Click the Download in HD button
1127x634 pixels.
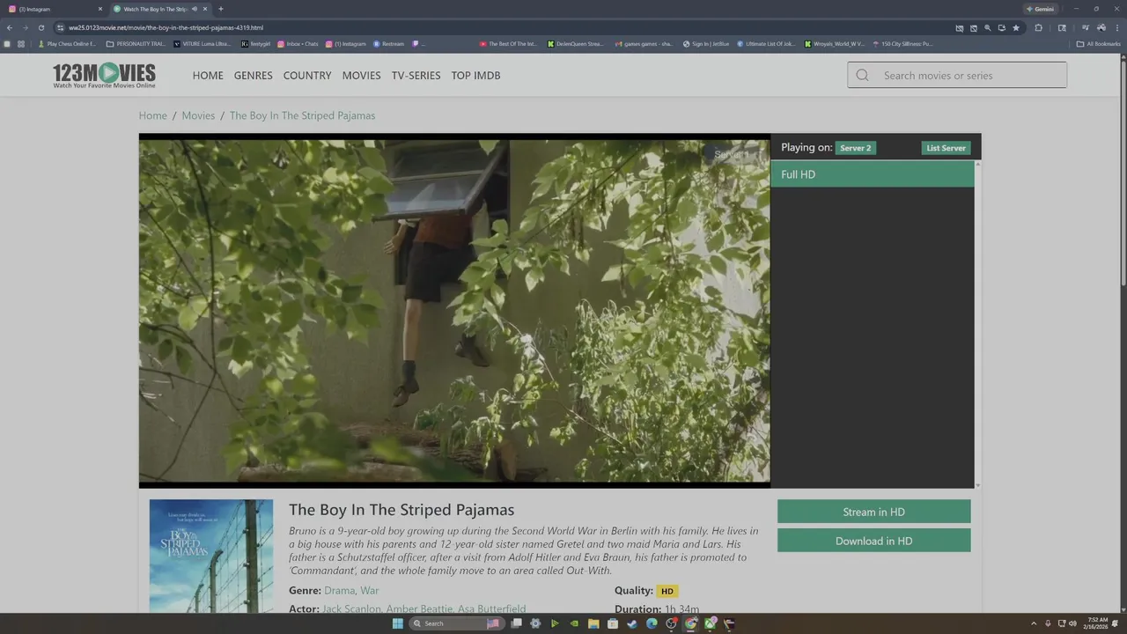point(873,541)
